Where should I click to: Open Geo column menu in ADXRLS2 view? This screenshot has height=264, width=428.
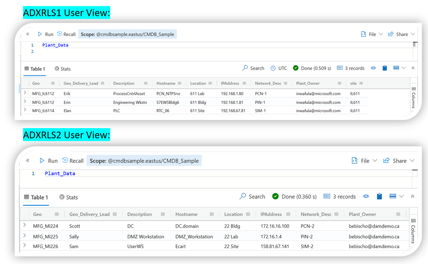point(57,214)
